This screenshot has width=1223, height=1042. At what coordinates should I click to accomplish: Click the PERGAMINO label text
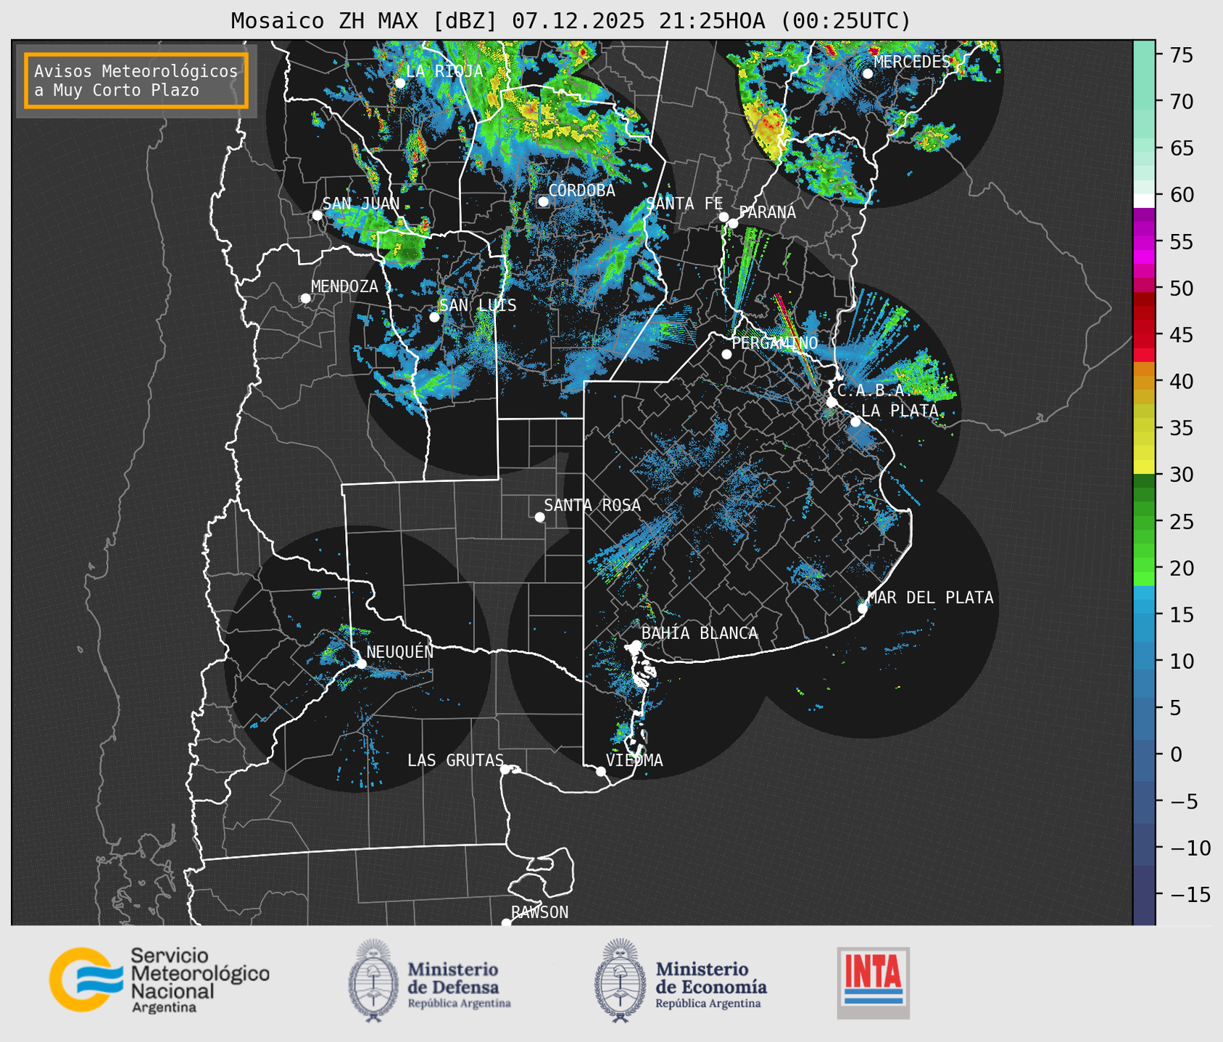(x=775, y=343)
